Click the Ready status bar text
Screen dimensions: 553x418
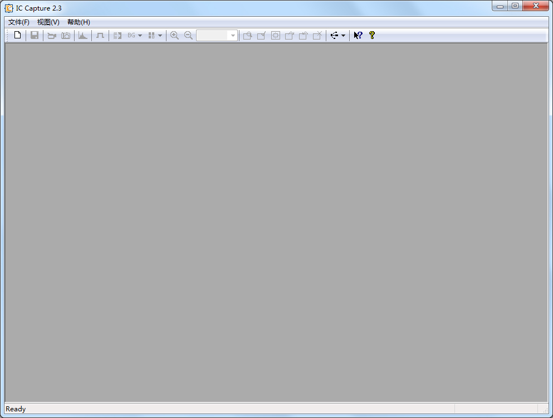click(x=16, y=409)
